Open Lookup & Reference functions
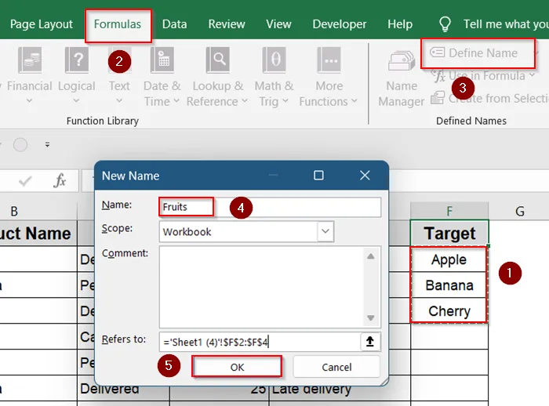Image resolution: width=549 pixels, height=406 pixels. coord(217,77)
